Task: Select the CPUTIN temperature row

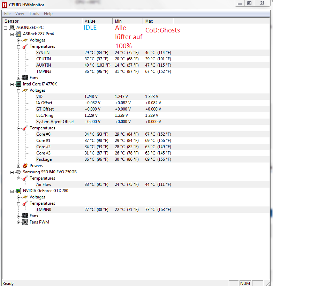Action: point(152,59)
